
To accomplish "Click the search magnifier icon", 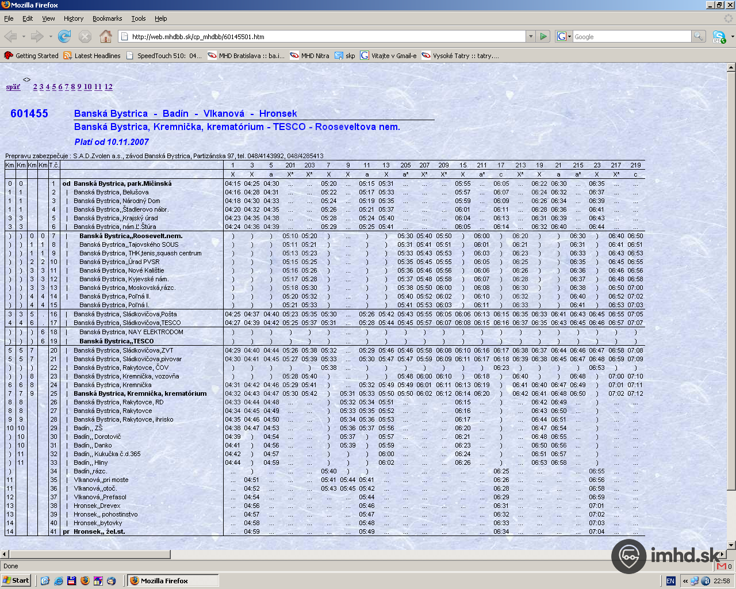I will tap(698, 37).
